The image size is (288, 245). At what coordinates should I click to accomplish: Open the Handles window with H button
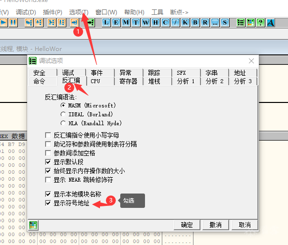pos(155,23)
